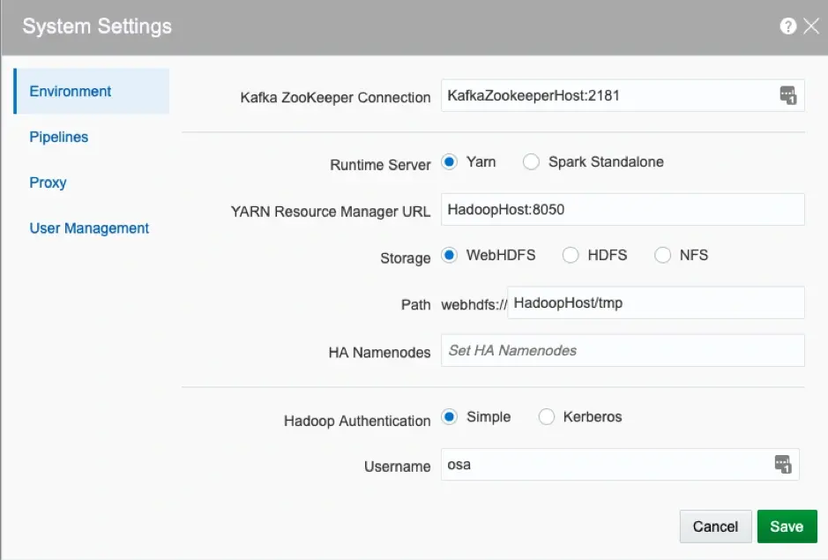Select Simple Hadoop Authentication
Viewport: 828px width, 560px height.
coord(450,417)
